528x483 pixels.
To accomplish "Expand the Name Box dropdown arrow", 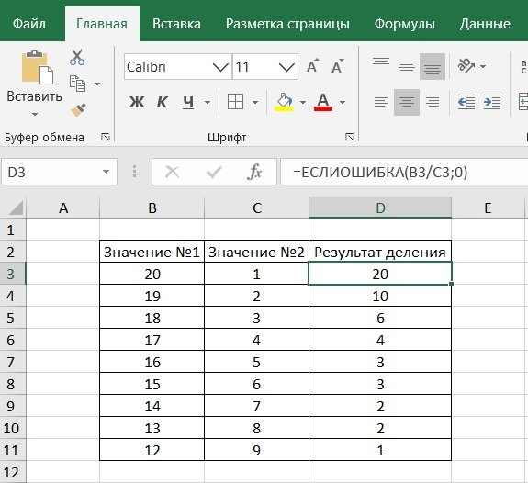I will tap(107, 172).
